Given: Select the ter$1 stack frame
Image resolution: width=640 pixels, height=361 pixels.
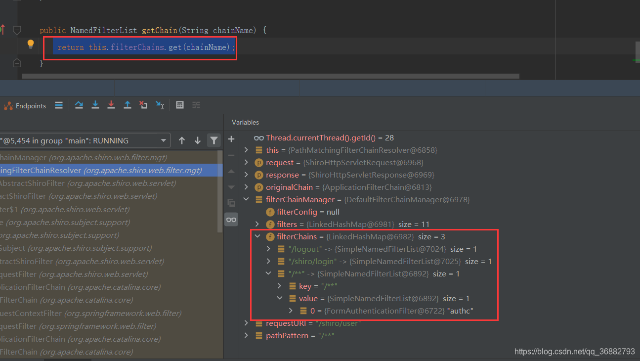Looking at the screenshot, I should coord(109,209).
